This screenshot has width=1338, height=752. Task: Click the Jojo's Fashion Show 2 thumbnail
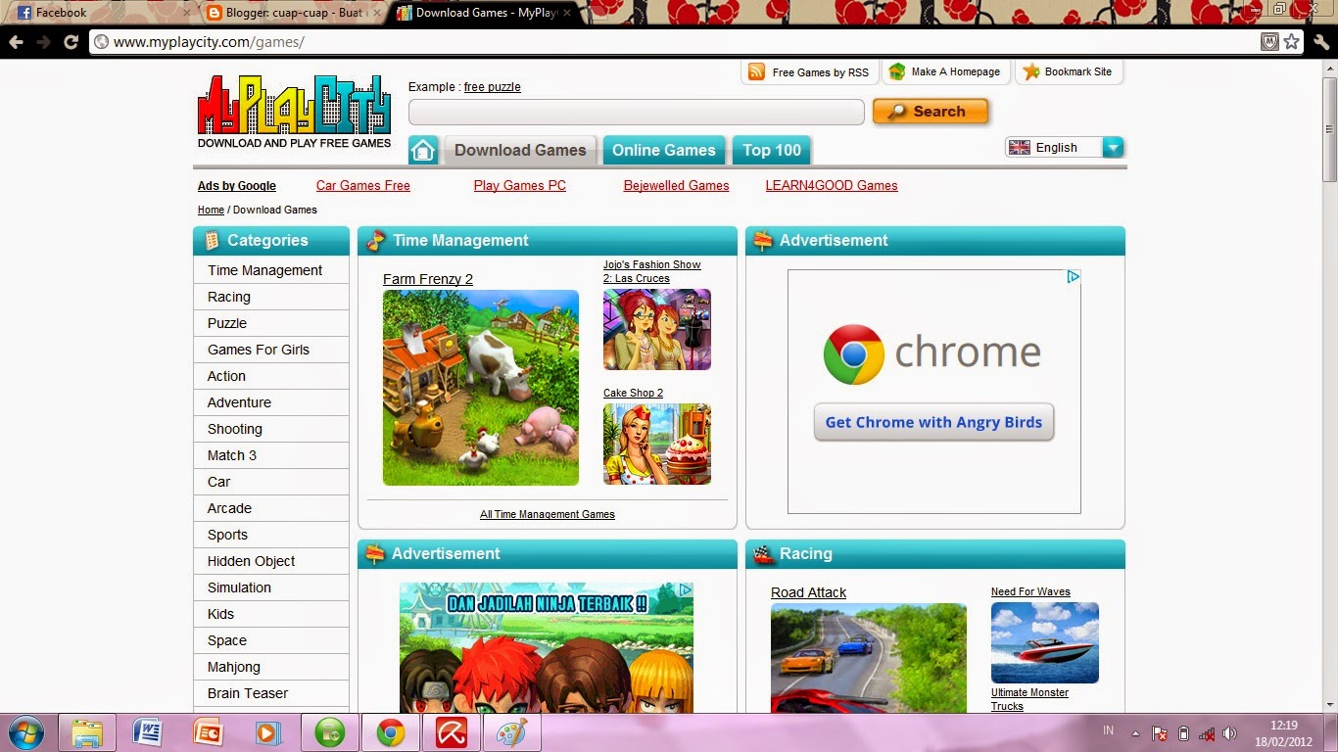click(657, 329)
